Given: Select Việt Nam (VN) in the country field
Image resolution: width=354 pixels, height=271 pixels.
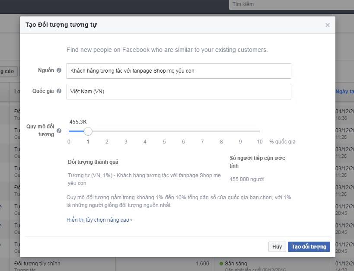Looking at the screenshot, I should (179, 91).
